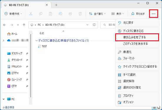Click PC in the address breadcrumb
The image size is (162, 110).
tap(39, 25)
